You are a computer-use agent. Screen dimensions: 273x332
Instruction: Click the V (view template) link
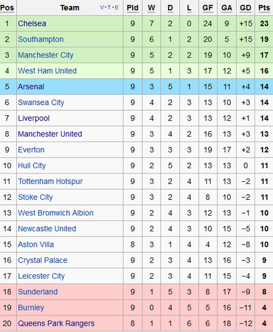(x=102, y=8)
